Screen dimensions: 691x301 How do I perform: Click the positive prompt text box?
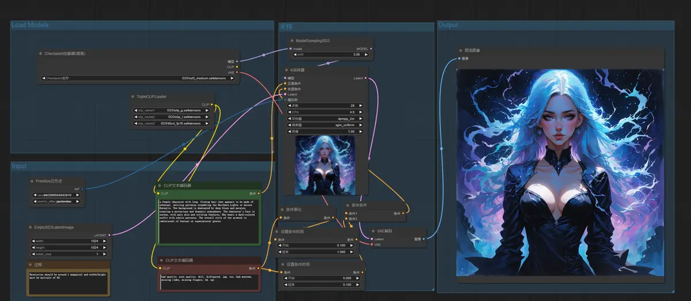[x=209, y=221]
